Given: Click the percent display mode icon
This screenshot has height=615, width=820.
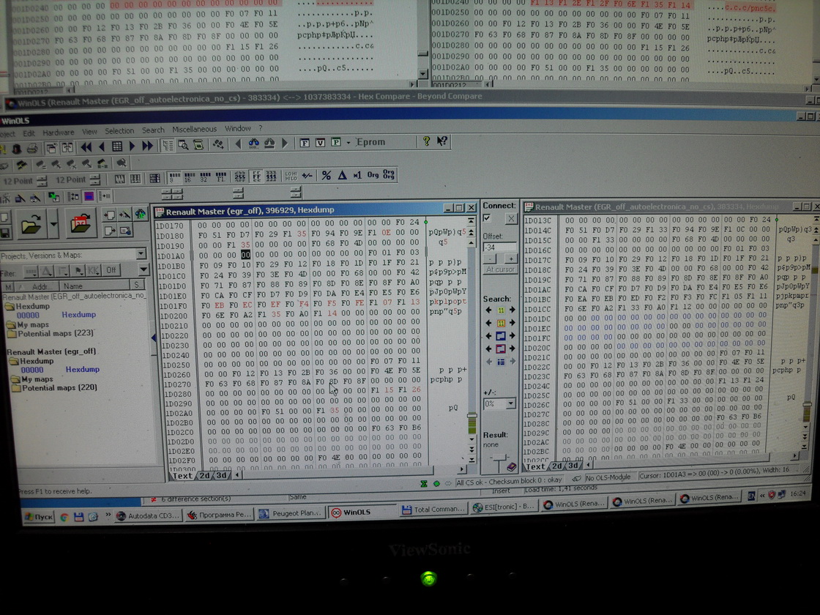Looking at the screenshot, I should 327,176.
